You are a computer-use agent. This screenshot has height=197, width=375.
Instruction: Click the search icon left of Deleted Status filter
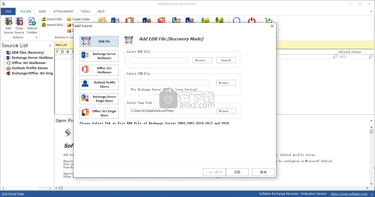pos(335,56)
